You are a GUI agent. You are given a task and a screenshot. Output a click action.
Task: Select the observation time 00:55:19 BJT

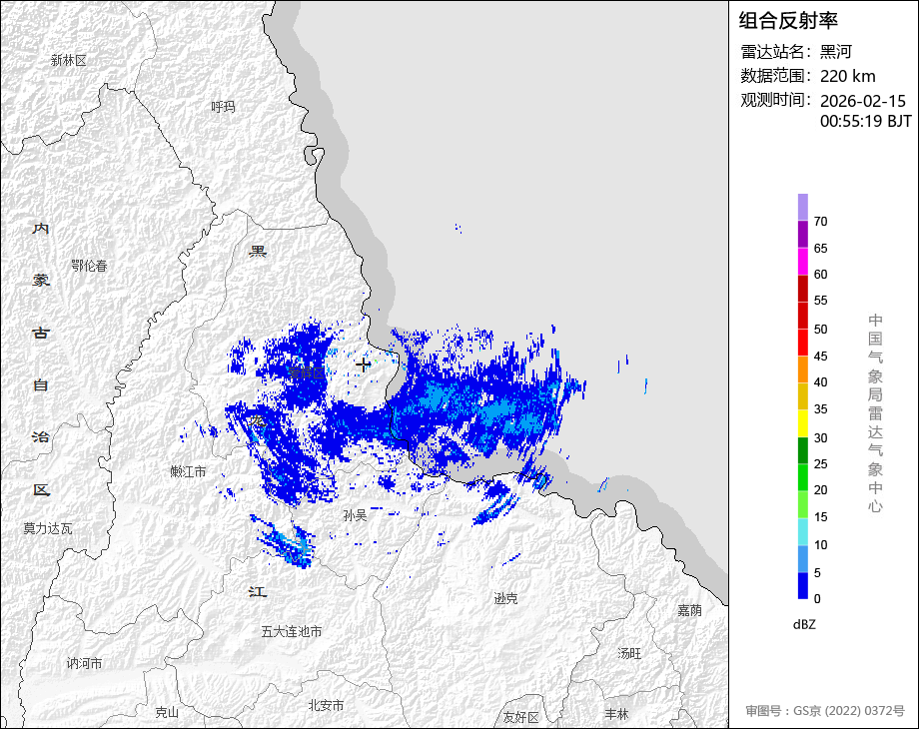pos(866,121)
